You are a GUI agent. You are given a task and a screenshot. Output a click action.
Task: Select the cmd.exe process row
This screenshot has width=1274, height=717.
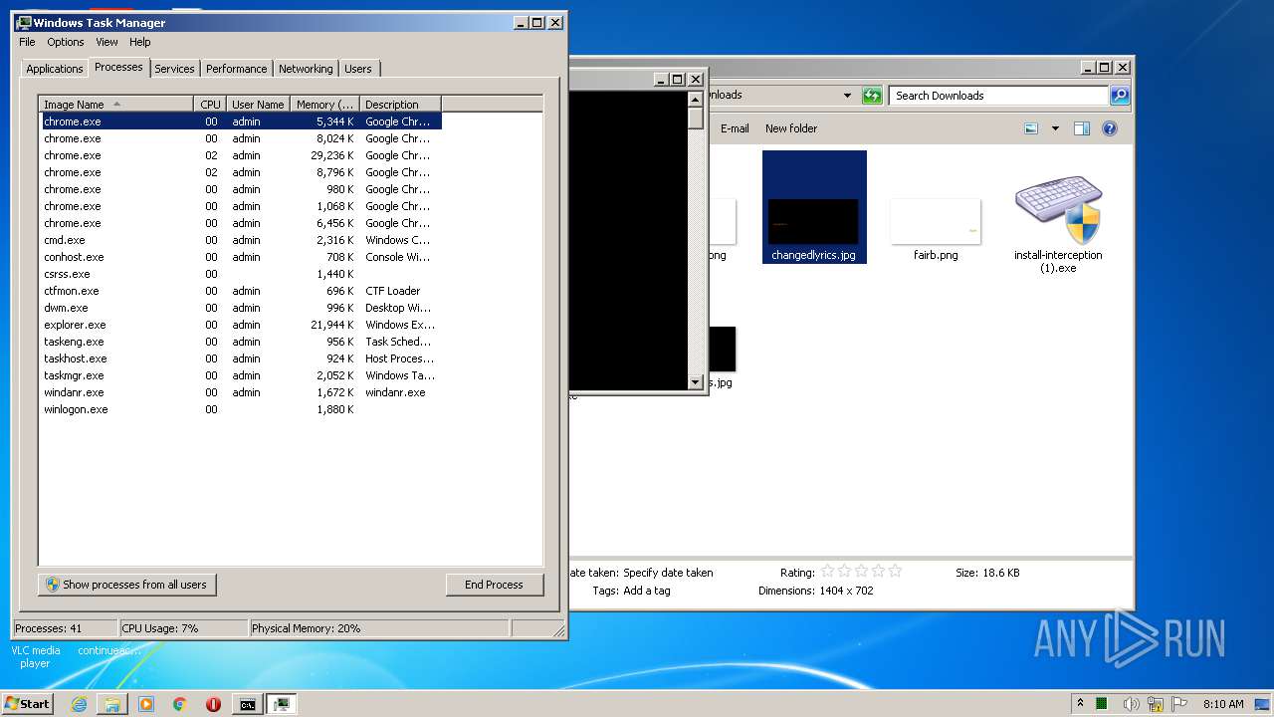240,240
